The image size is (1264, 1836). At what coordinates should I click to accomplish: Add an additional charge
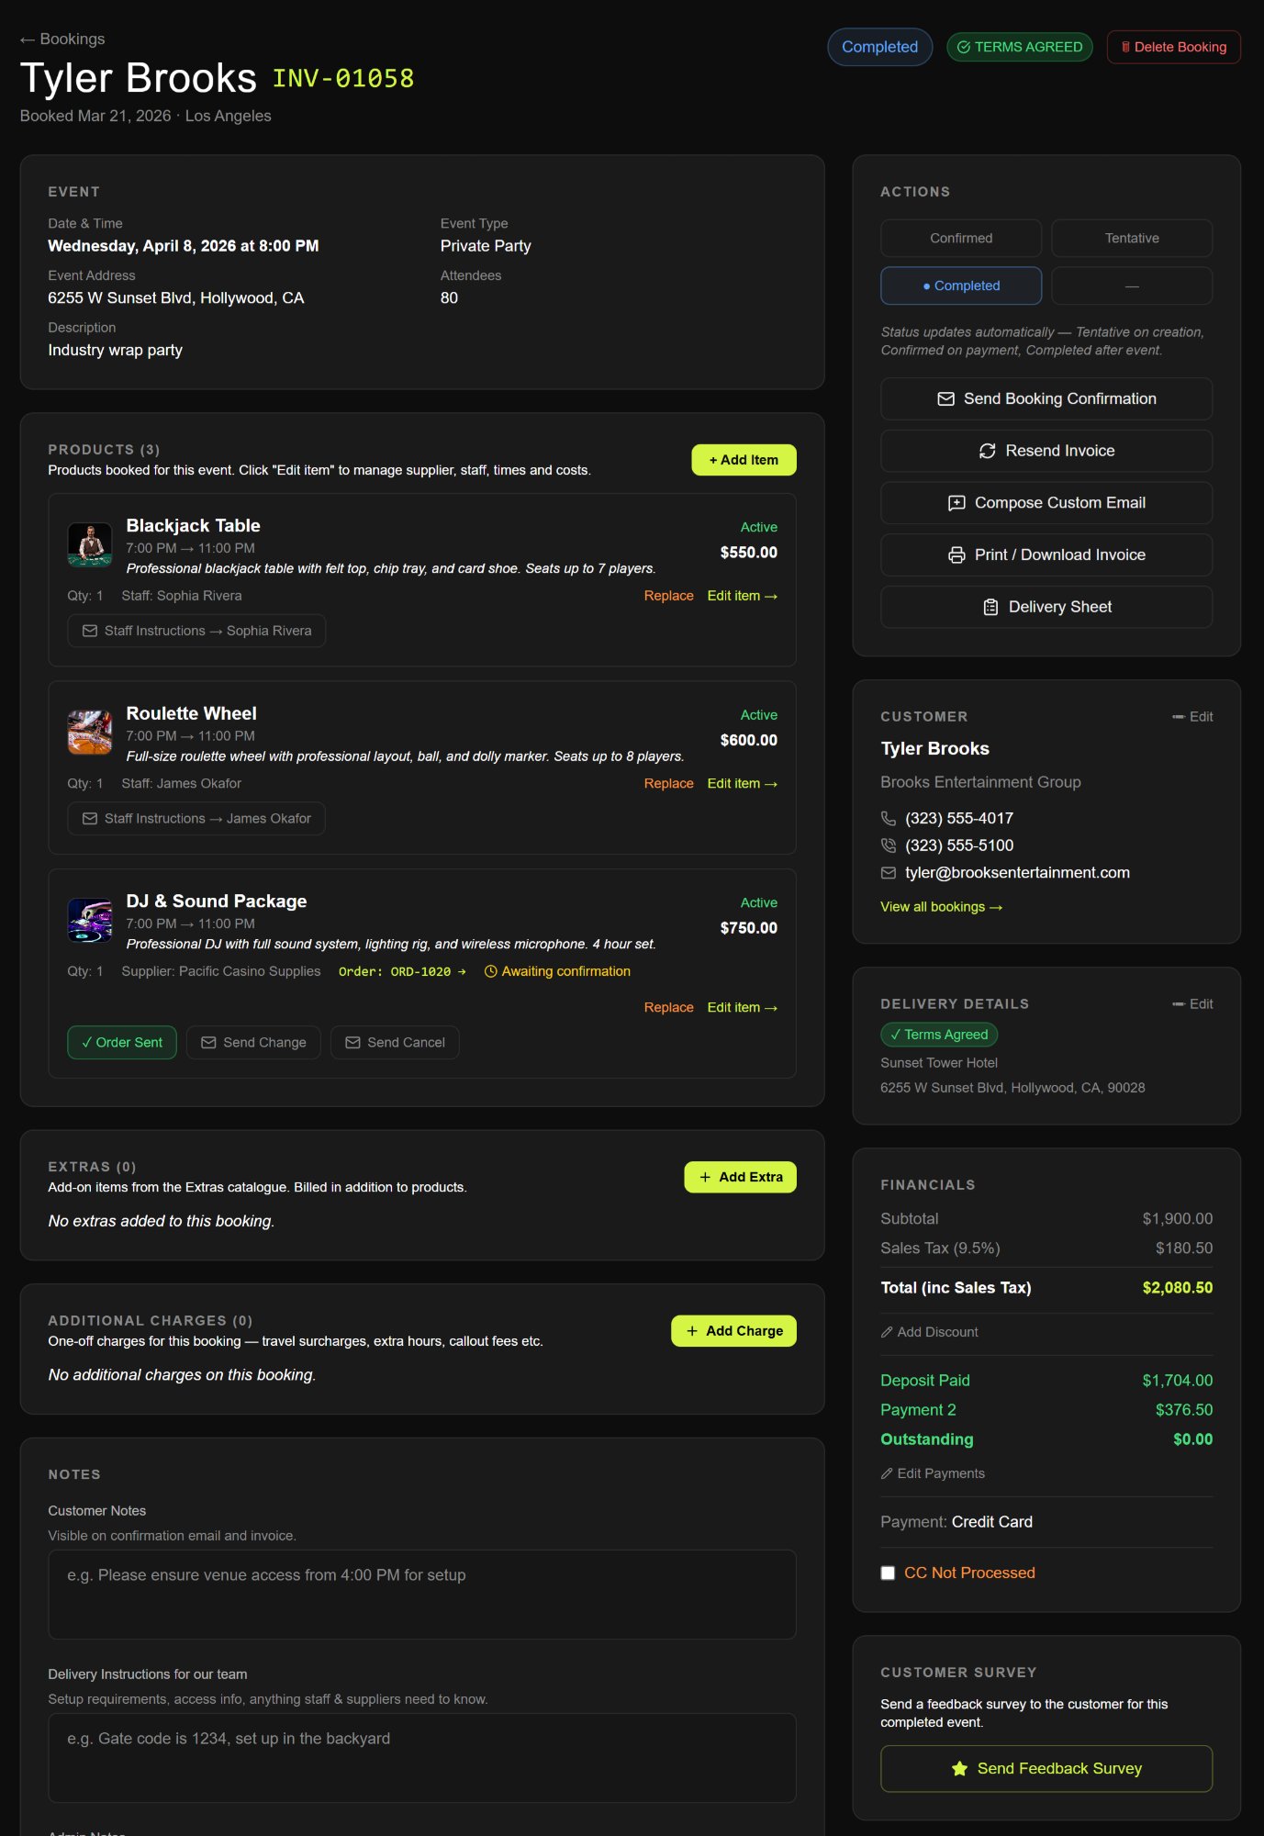pyautogui.click(x=733, y=1331)
